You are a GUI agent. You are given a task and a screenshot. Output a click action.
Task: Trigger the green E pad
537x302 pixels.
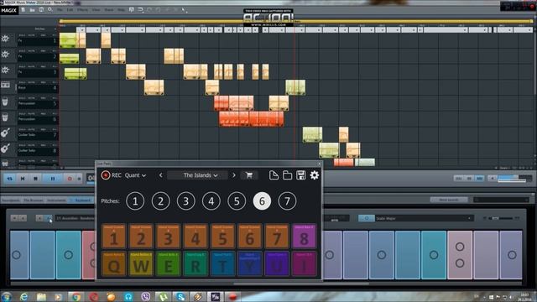168,264
